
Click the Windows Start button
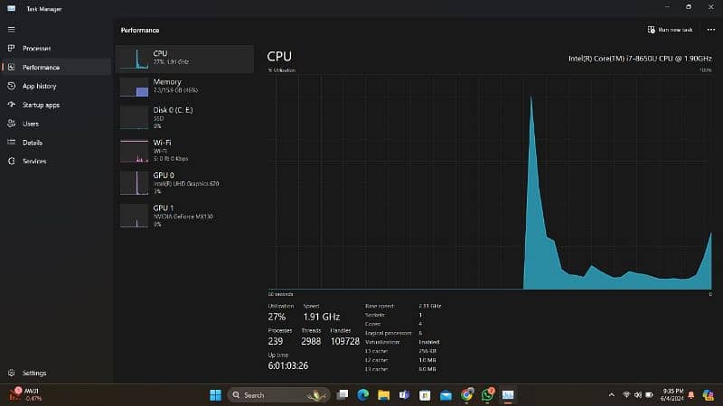click(x=215, y=395)
